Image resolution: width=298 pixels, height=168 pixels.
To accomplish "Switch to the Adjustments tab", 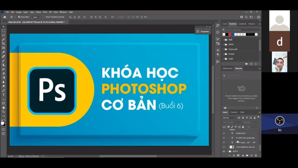I will pos(228,68).
